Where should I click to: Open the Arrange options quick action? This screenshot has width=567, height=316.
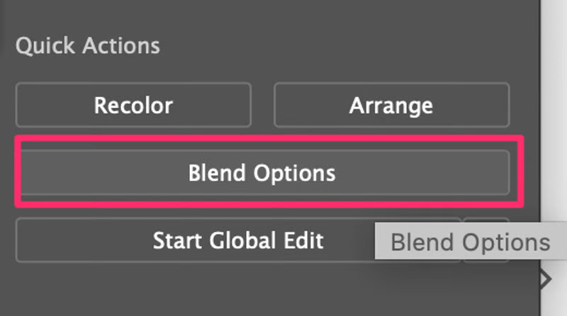pyautogui.click(x=391, y=106)
